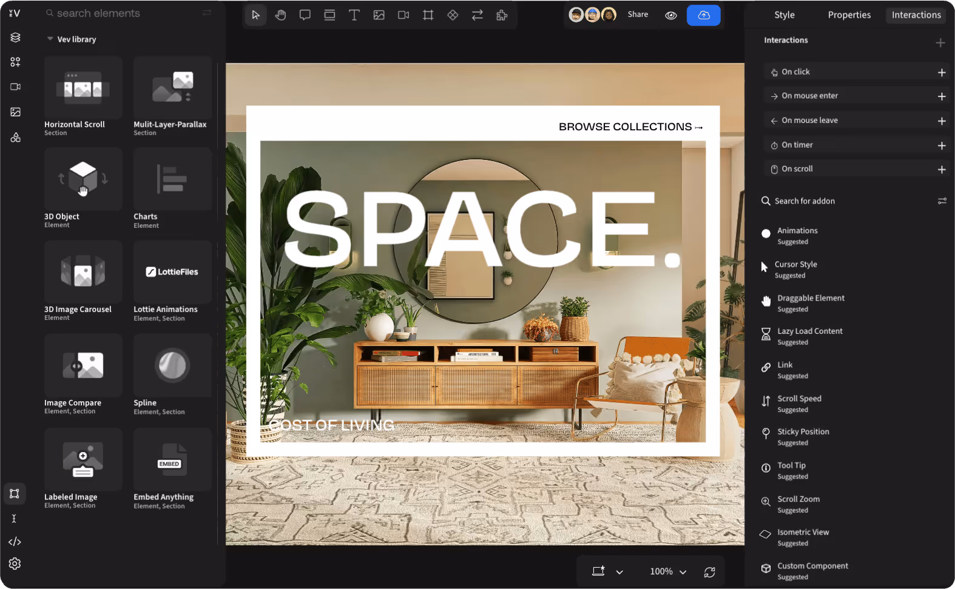
Task: Open the layers icon in left sidebar
Action: [x=15, y=38]
